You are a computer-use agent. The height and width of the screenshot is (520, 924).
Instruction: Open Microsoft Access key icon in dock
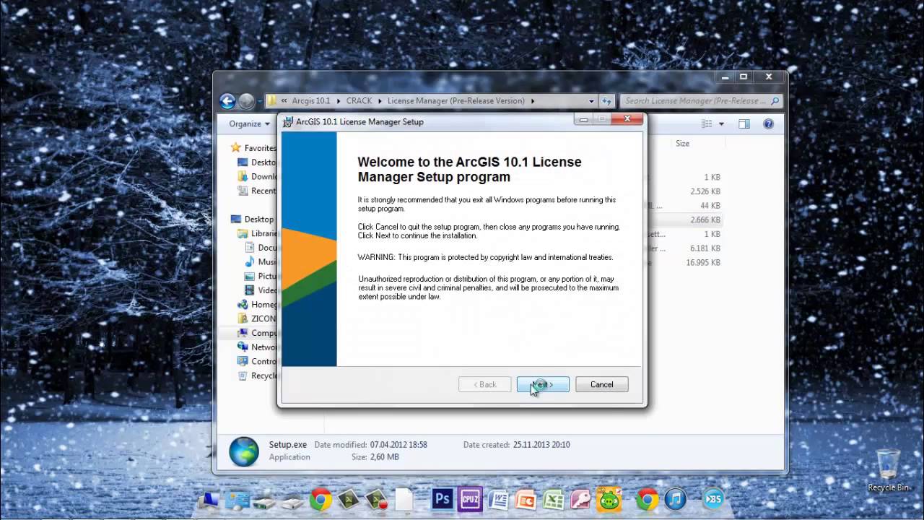tap(580, 499)
